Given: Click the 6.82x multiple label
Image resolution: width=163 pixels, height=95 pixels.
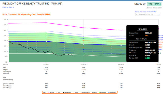Looking at the screenshot, I should pos(161,50).
